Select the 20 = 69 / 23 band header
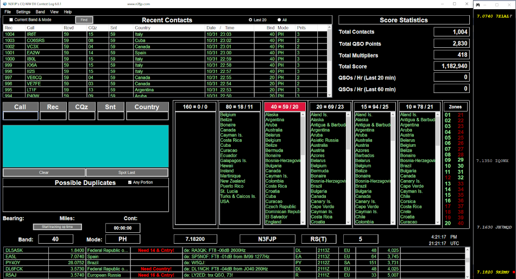This screenshot has width=516, height=279. point(330,107)
